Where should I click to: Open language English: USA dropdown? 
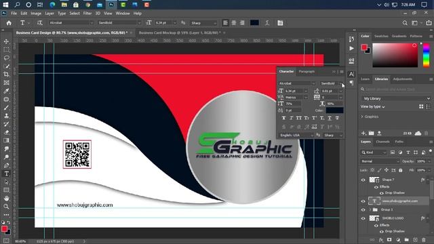click(x=296, y=136)
